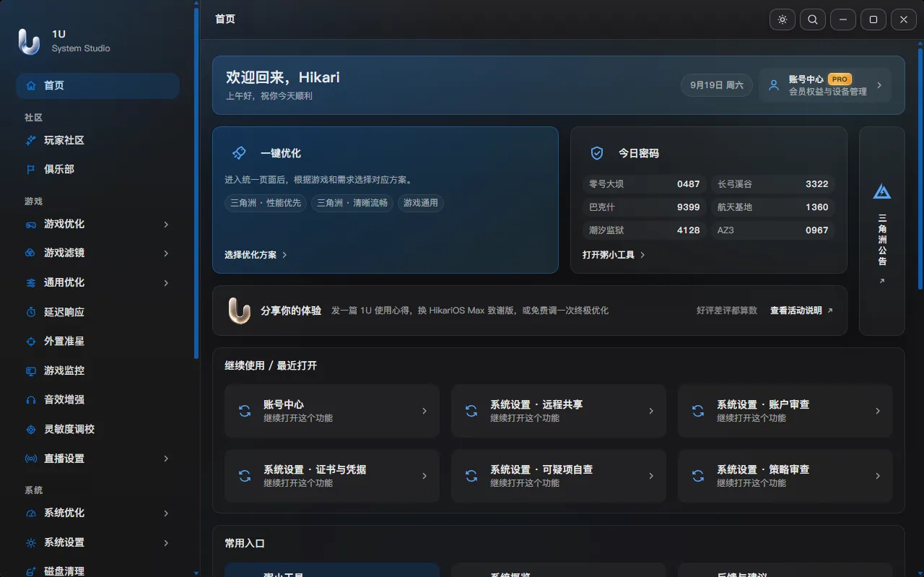
Task: Open recent item 系统设置 · 证书与凭据
Action: click(332, 476)
